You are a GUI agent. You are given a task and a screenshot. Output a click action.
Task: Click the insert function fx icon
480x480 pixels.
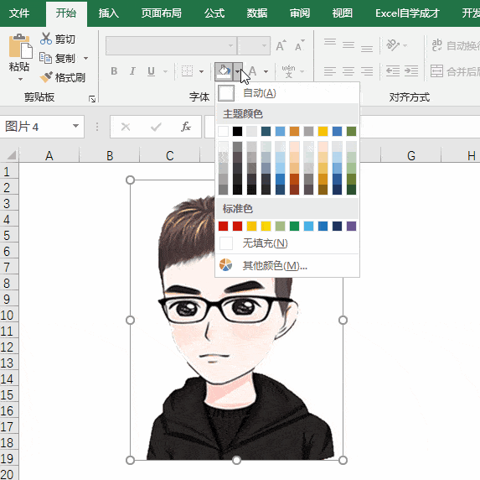[x=186, y=127]
